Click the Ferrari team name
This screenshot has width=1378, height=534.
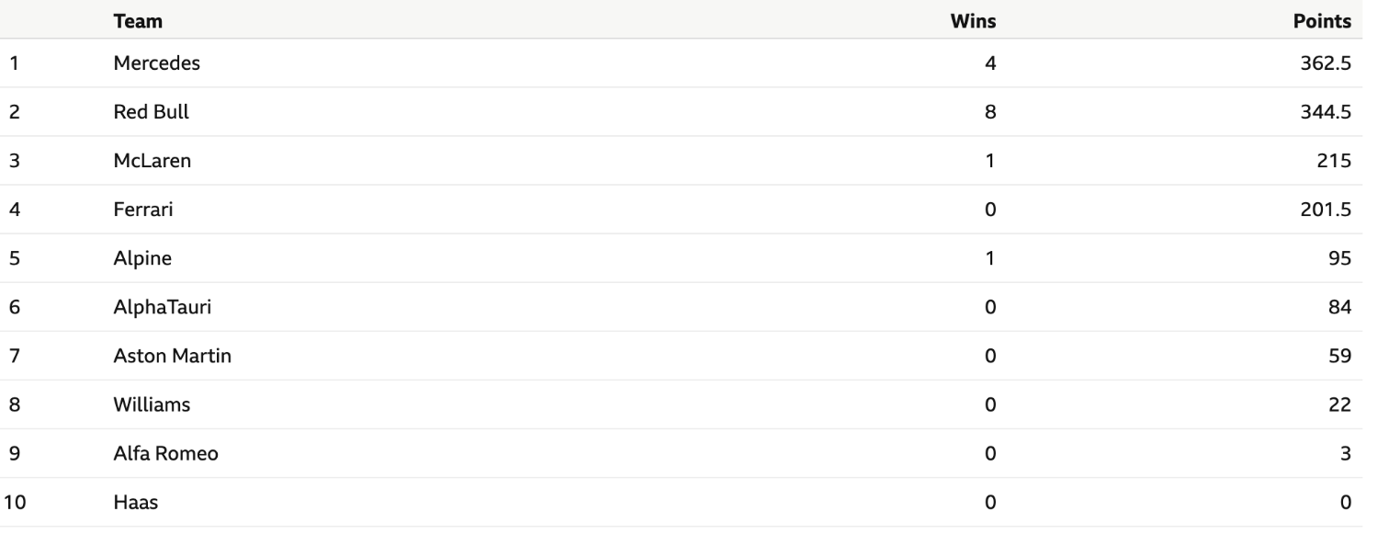pos(143,210)
